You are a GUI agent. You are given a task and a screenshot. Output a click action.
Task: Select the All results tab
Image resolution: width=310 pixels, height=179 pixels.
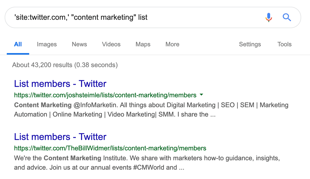pos(18,44)
